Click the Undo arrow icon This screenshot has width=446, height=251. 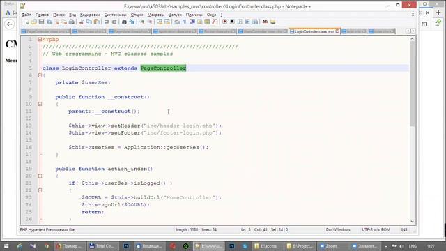107,22
